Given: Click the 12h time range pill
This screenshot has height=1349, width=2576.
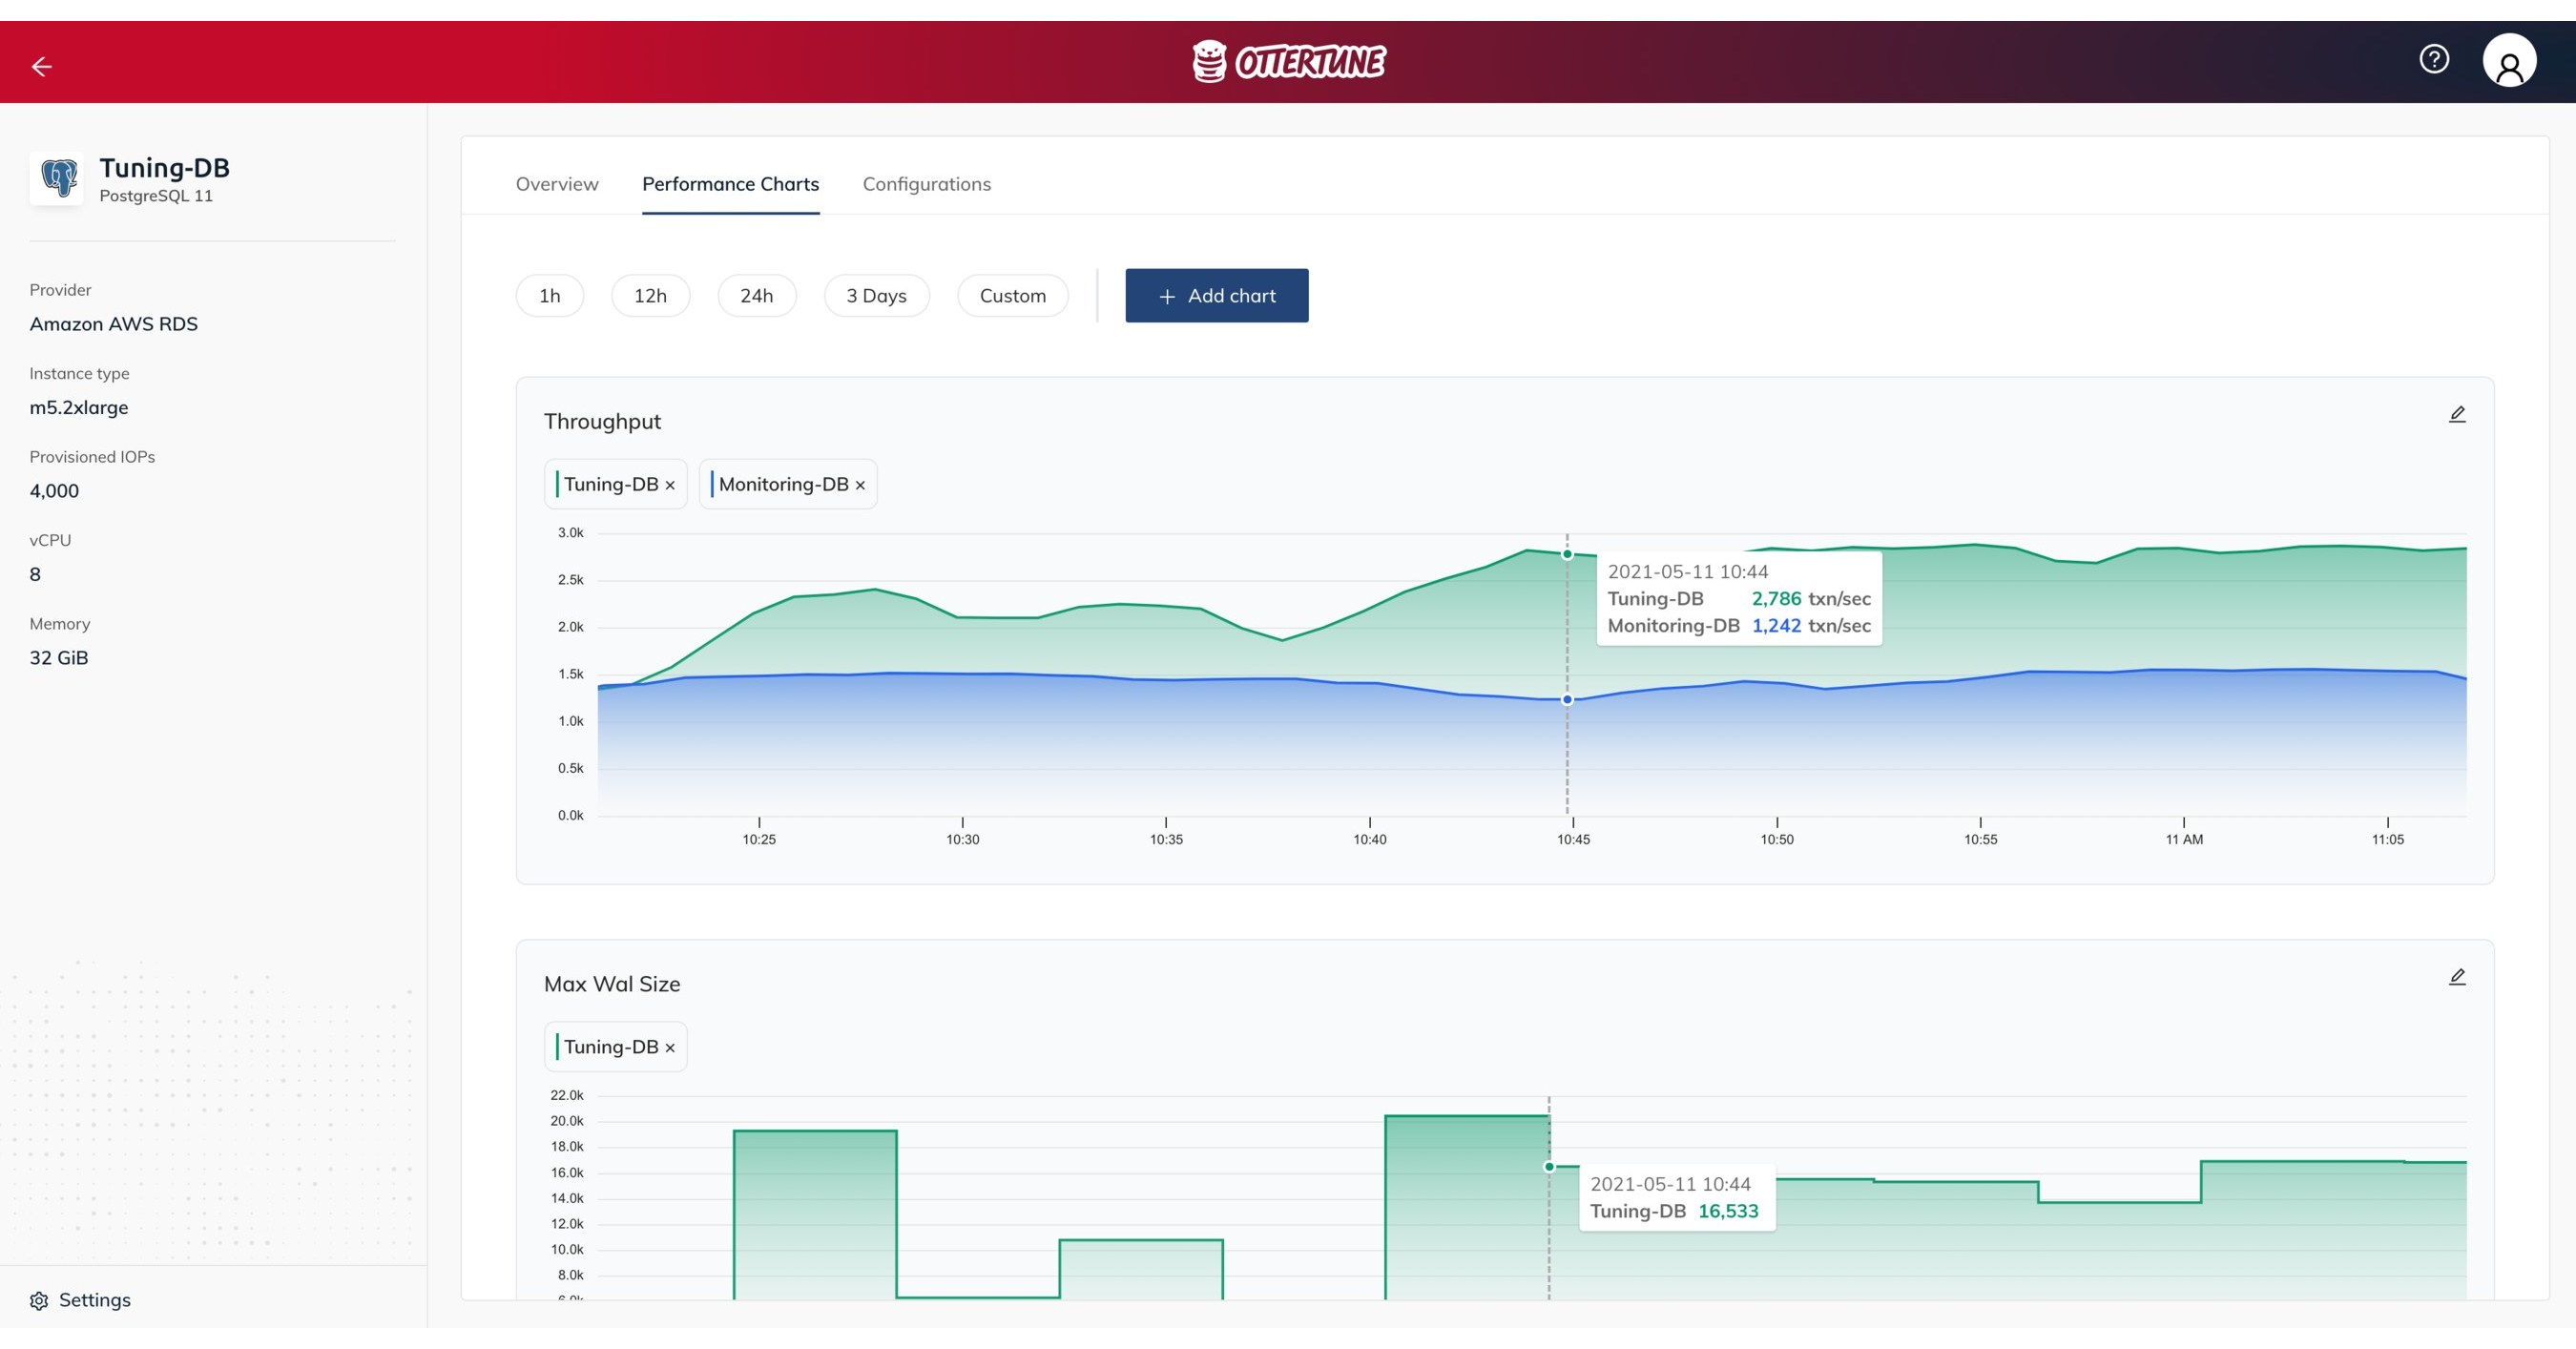Looking at the screenshot, I should [650, 295].
